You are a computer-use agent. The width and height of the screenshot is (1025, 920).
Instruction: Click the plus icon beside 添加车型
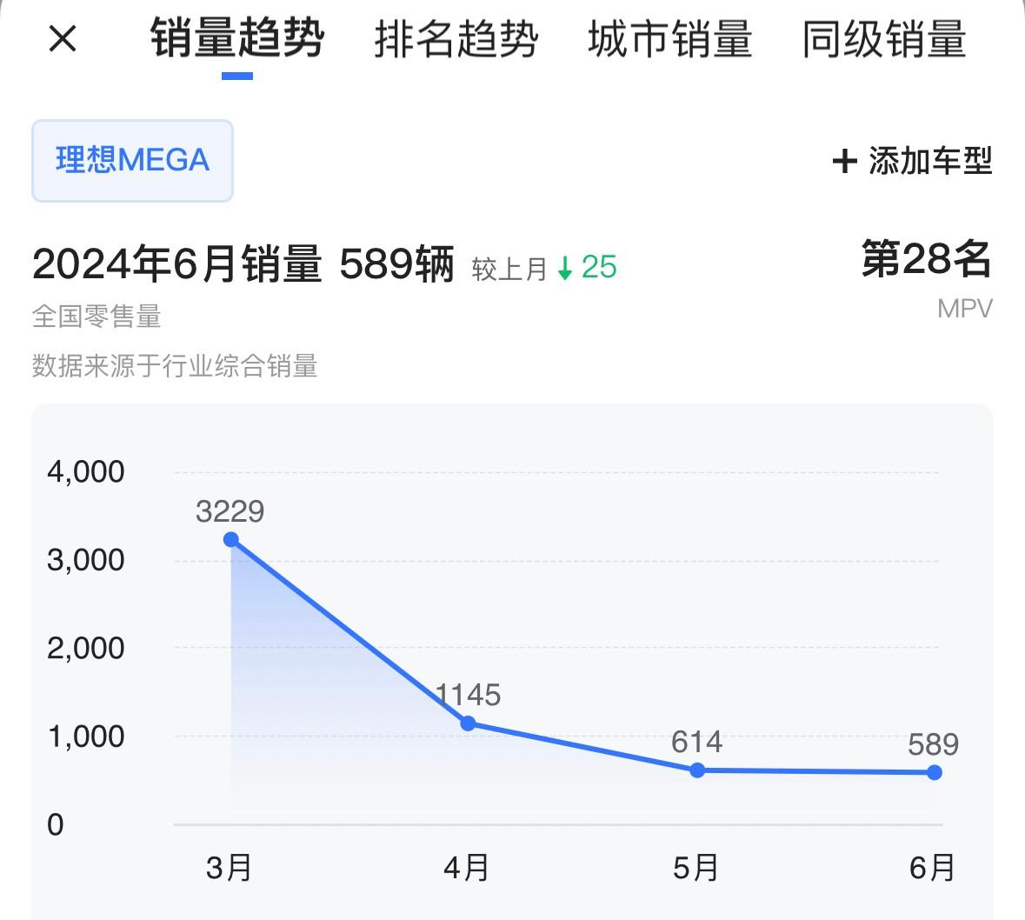(844, 161)
